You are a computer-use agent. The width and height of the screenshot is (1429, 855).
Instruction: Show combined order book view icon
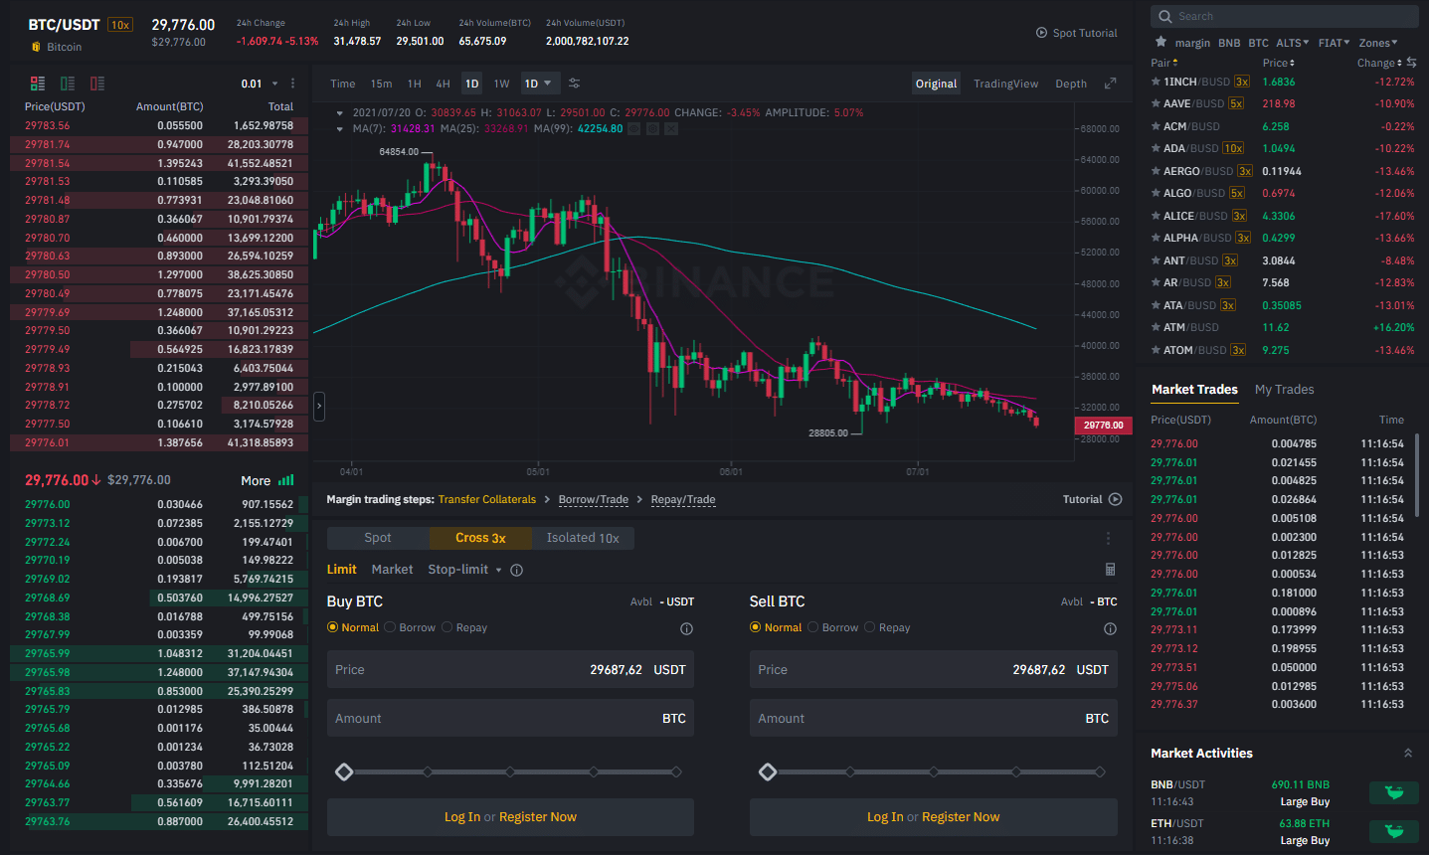coord(38,84)
